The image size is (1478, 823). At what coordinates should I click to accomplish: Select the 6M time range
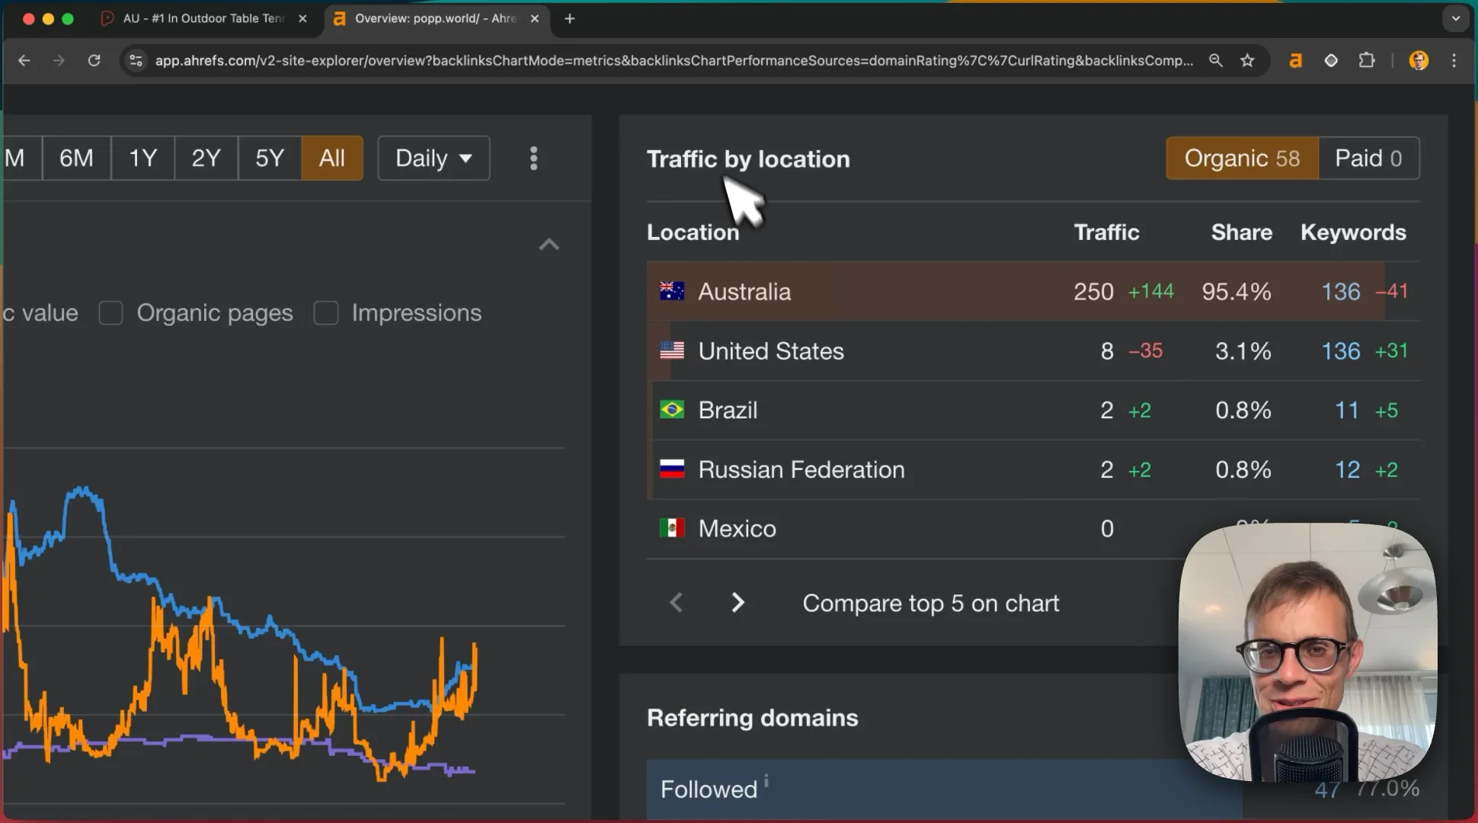tap(76, 158)
